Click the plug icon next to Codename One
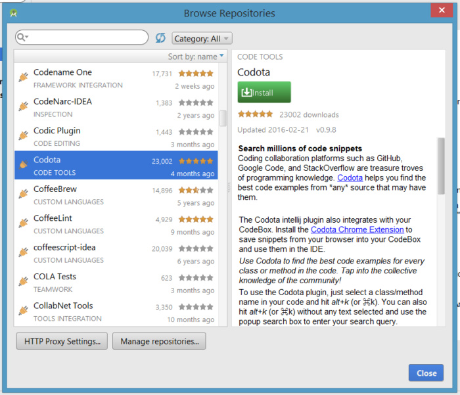The image size is (460, 395). tap(24, 77)
